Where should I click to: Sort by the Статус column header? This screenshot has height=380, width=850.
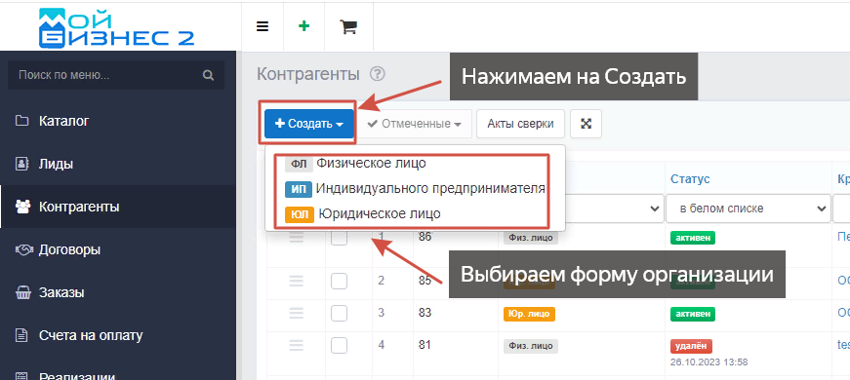click(x=690, y=178)
